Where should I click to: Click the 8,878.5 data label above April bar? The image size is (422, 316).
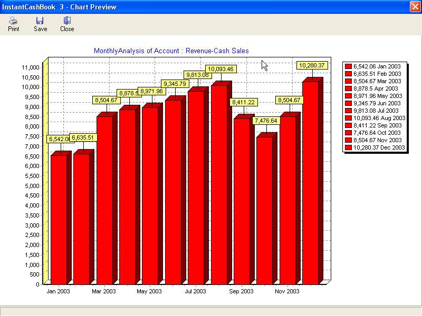(x=128, y=93)
